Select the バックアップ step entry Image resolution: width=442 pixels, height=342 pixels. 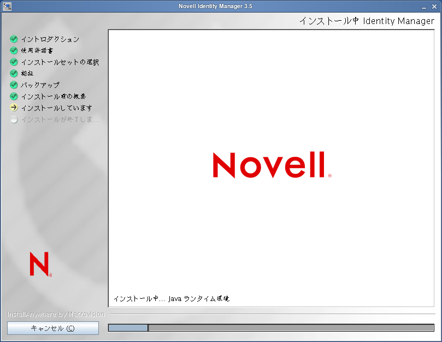pyautogui.click(x=39, y=85)
